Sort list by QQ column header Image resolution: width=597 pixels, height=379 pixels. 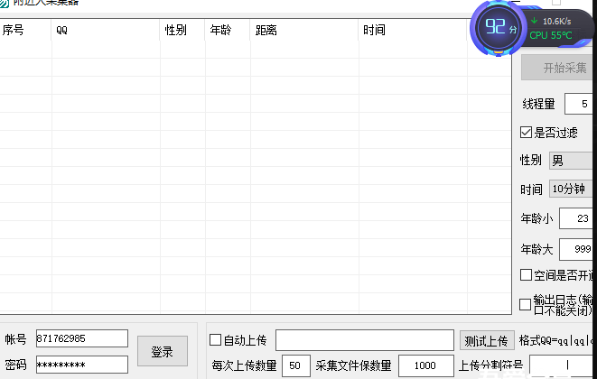[x=105, y=30]
